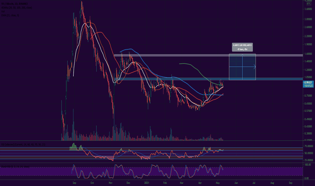The image size is (315, 186).
Task: Click the BTC currency badge on price axis
Action: pos(309,4)
